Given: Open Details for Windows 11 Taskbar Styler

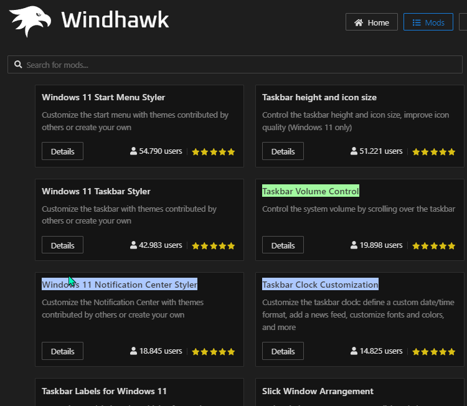Looking at the screenshot, I should pyautogui.click(x=62, y=245).
